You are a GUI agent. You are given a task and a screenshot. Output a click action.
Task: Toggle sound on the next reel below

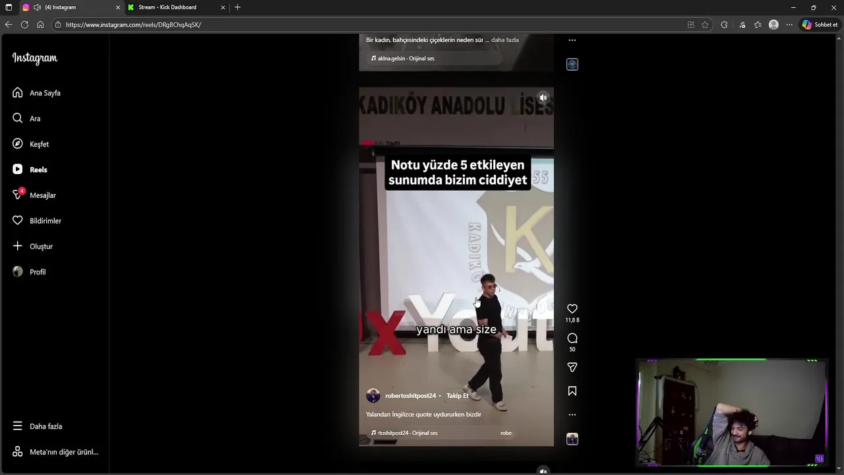(543, 471)
